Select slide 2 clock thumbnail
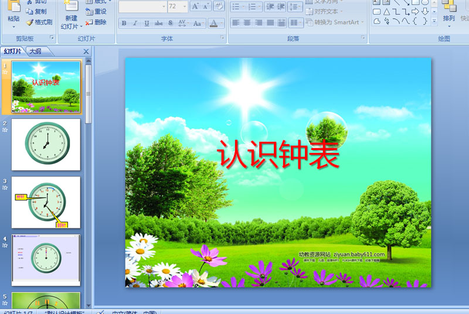The height and width of the screenshot is (314, 469). tap(46, 145)
